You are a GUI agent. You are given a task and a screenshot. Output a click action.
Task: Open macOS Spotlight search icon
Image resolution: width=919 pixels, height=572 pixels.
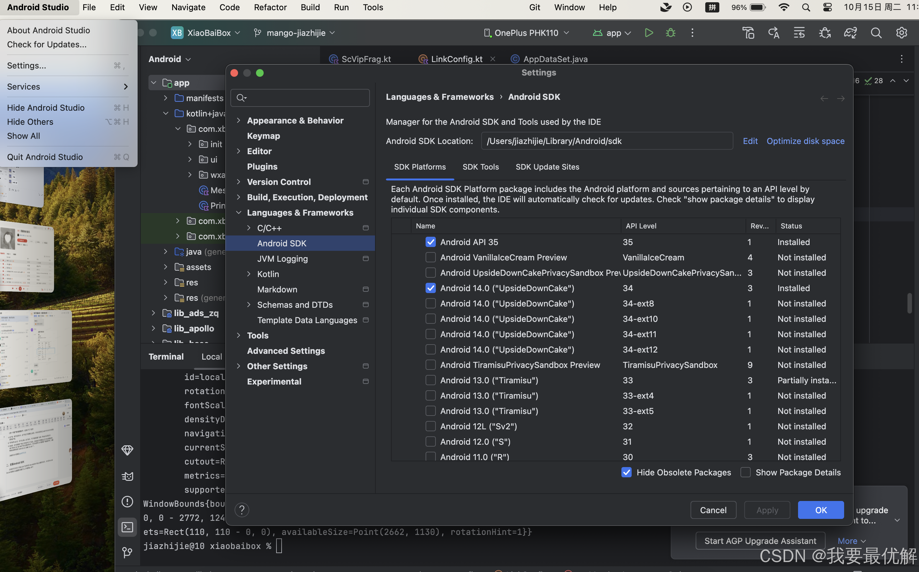click(806, 7)
